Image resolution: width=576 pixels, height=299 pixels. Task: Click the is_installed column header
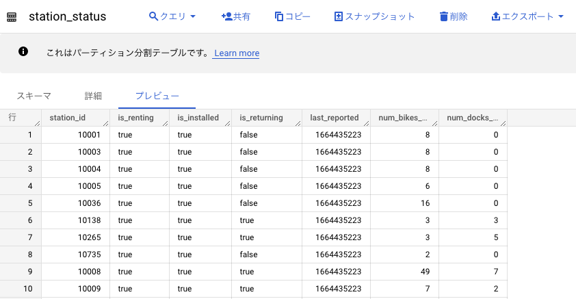[200, 118]
